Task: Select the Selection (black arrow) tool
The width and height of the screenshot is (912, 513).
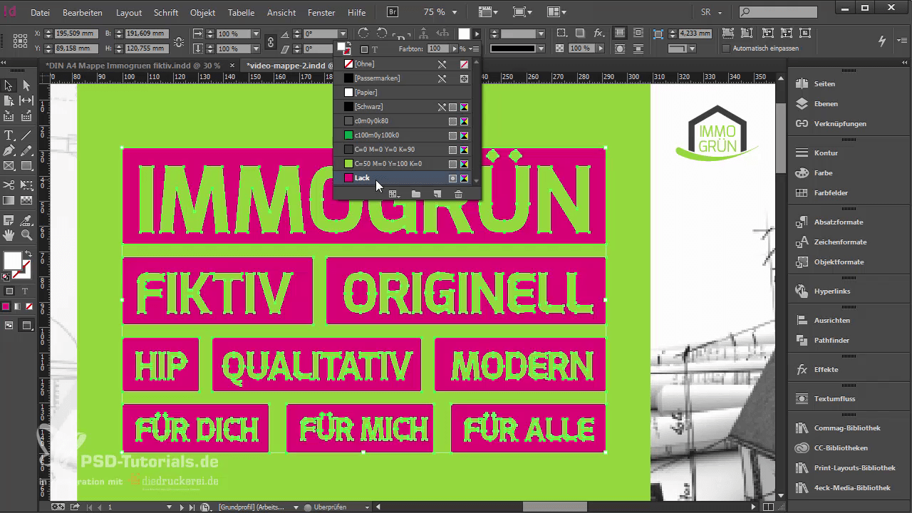Action: pos(9,85)
